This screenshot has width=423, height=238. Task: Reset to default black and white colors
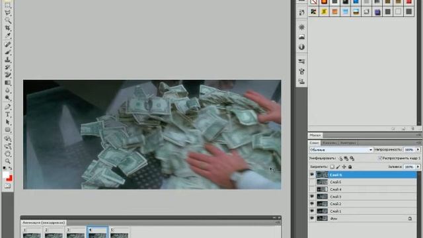point(5,168)
